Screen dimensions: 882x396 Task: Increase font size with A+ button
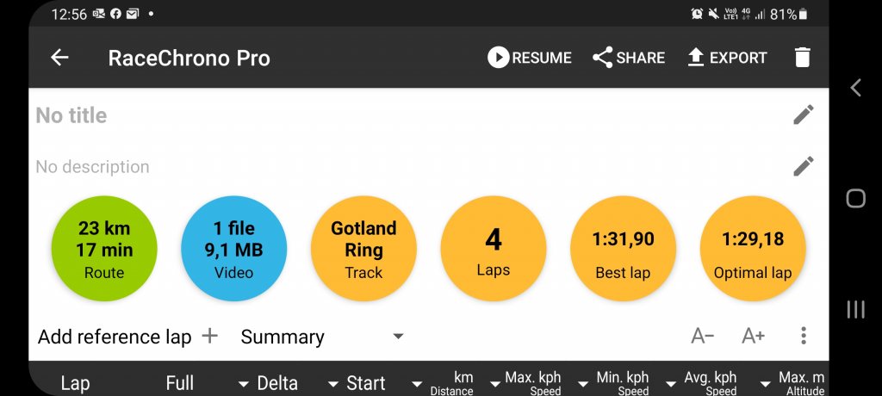click(753, 337)
